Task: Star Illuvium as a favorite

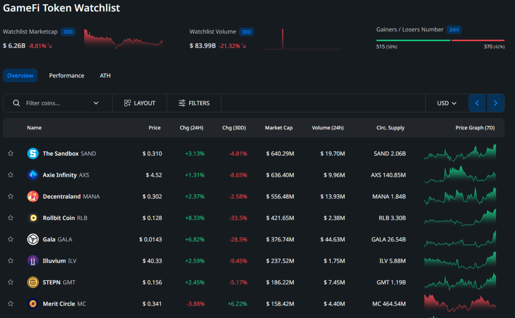Action: point(11,261)
